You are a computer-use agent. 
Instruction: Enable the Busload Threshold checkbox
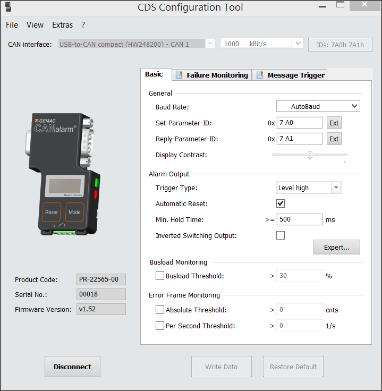pos(160,276)
